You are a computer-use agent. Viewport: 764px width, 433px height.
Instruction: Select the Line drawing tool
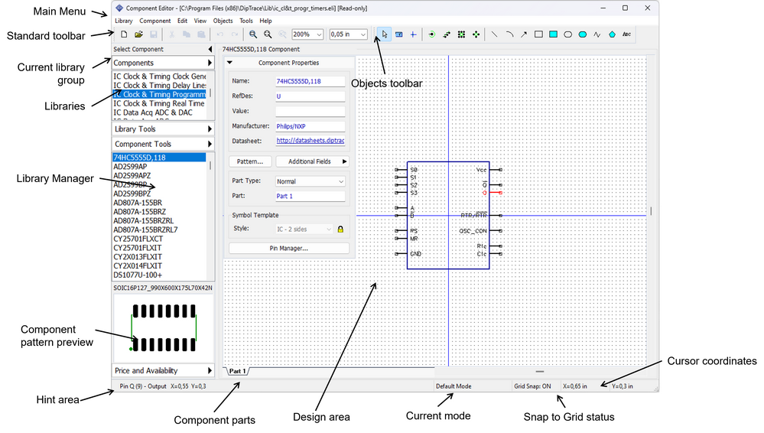click(x=494, y=34)
